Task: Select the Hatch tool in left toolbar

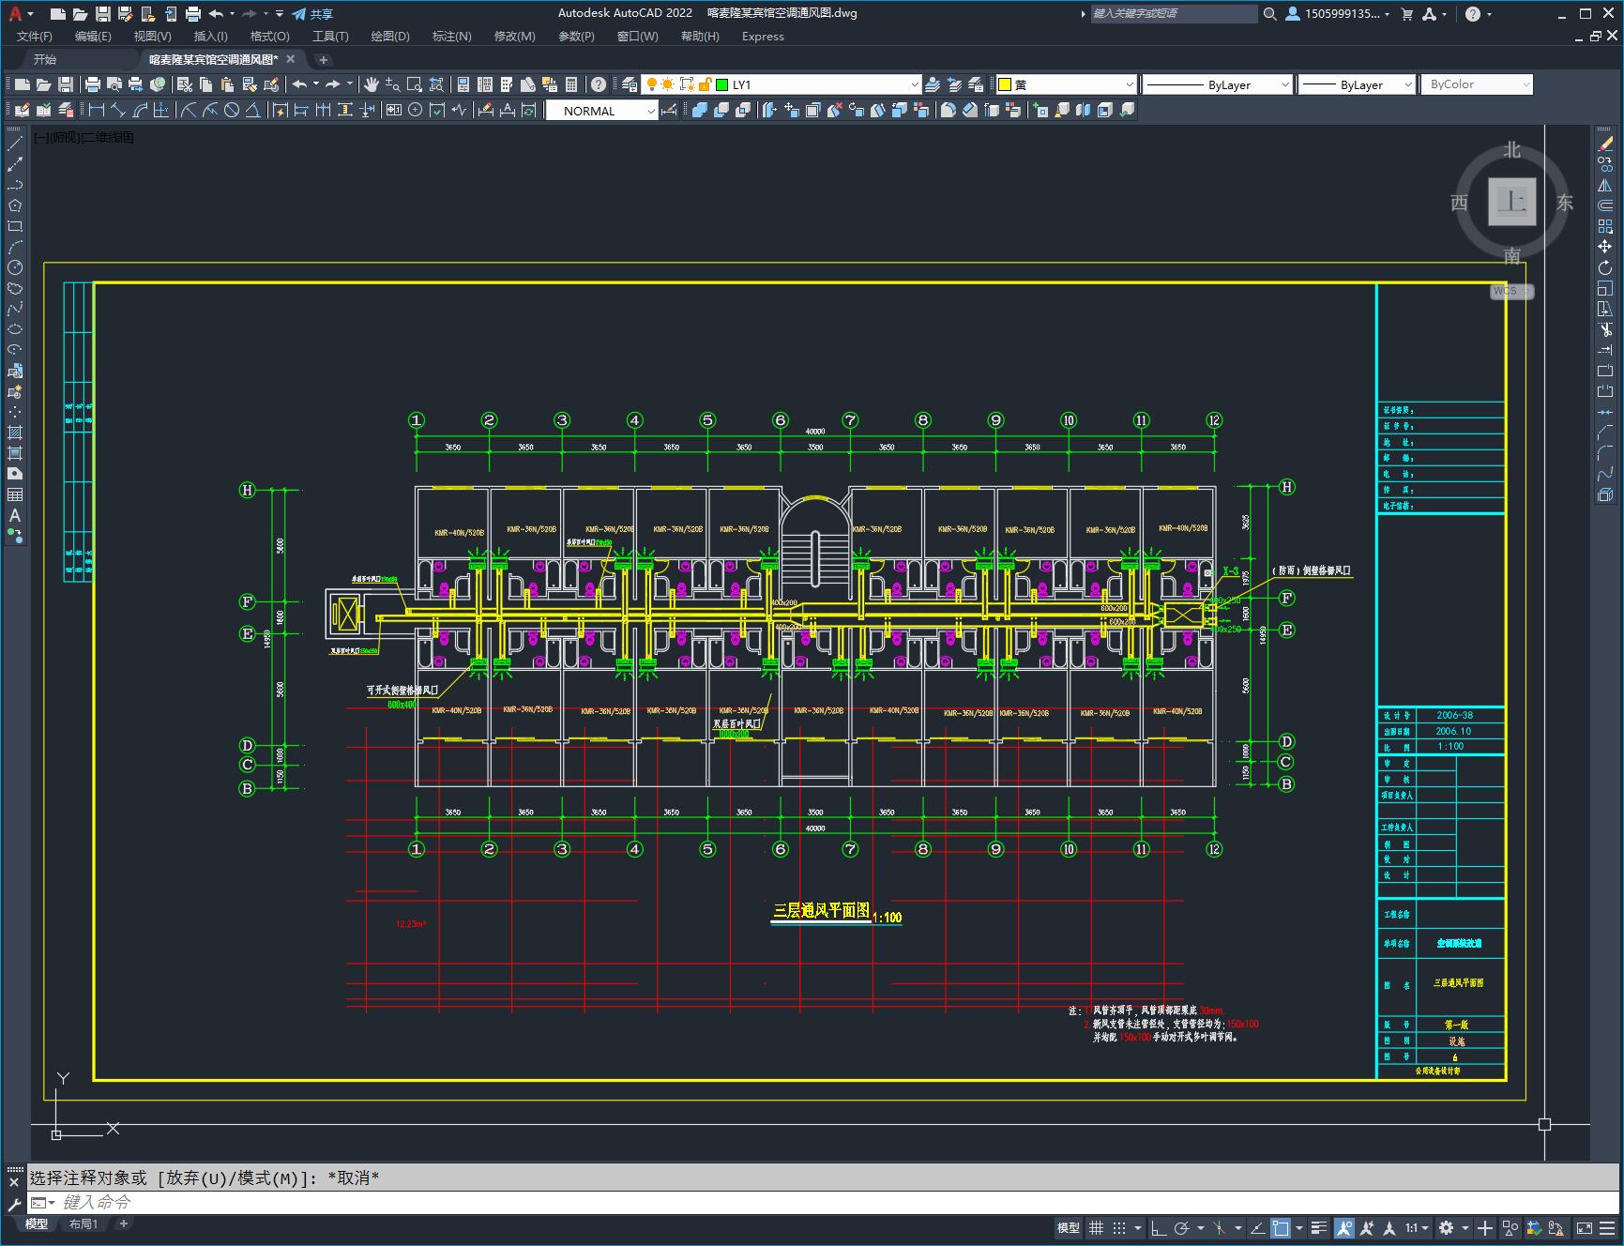Action: [15, 433]
